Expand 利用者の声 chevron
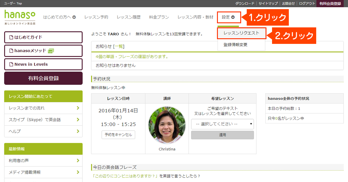The height and width of the screenshot is (182, 348). tap(78, 161)
